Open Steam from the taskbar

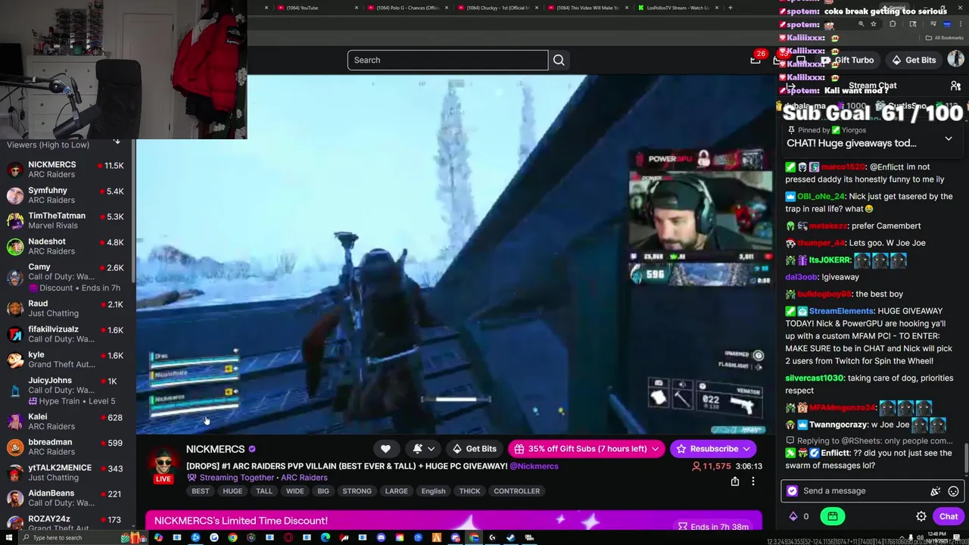click(x=510, y=537)
